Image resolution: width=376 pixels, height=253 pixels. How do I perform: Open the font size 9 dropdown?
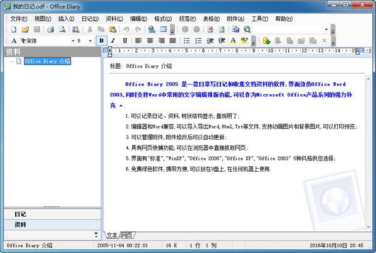point(90,41)
